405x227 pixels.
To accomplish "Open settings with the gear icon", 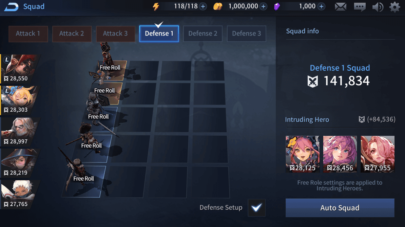I will 395,7.
